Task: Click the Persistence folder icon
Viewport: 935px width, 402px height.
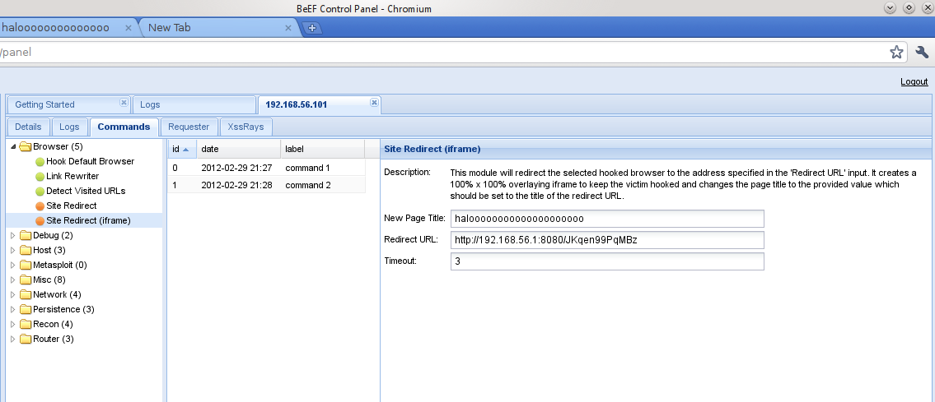Action: tap(25, 310)
